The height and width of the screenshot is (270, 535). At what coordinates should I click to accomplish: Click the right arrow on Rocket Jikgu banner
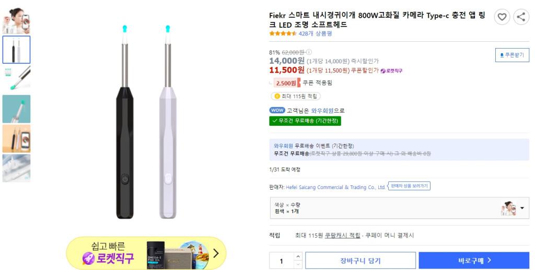216,254
